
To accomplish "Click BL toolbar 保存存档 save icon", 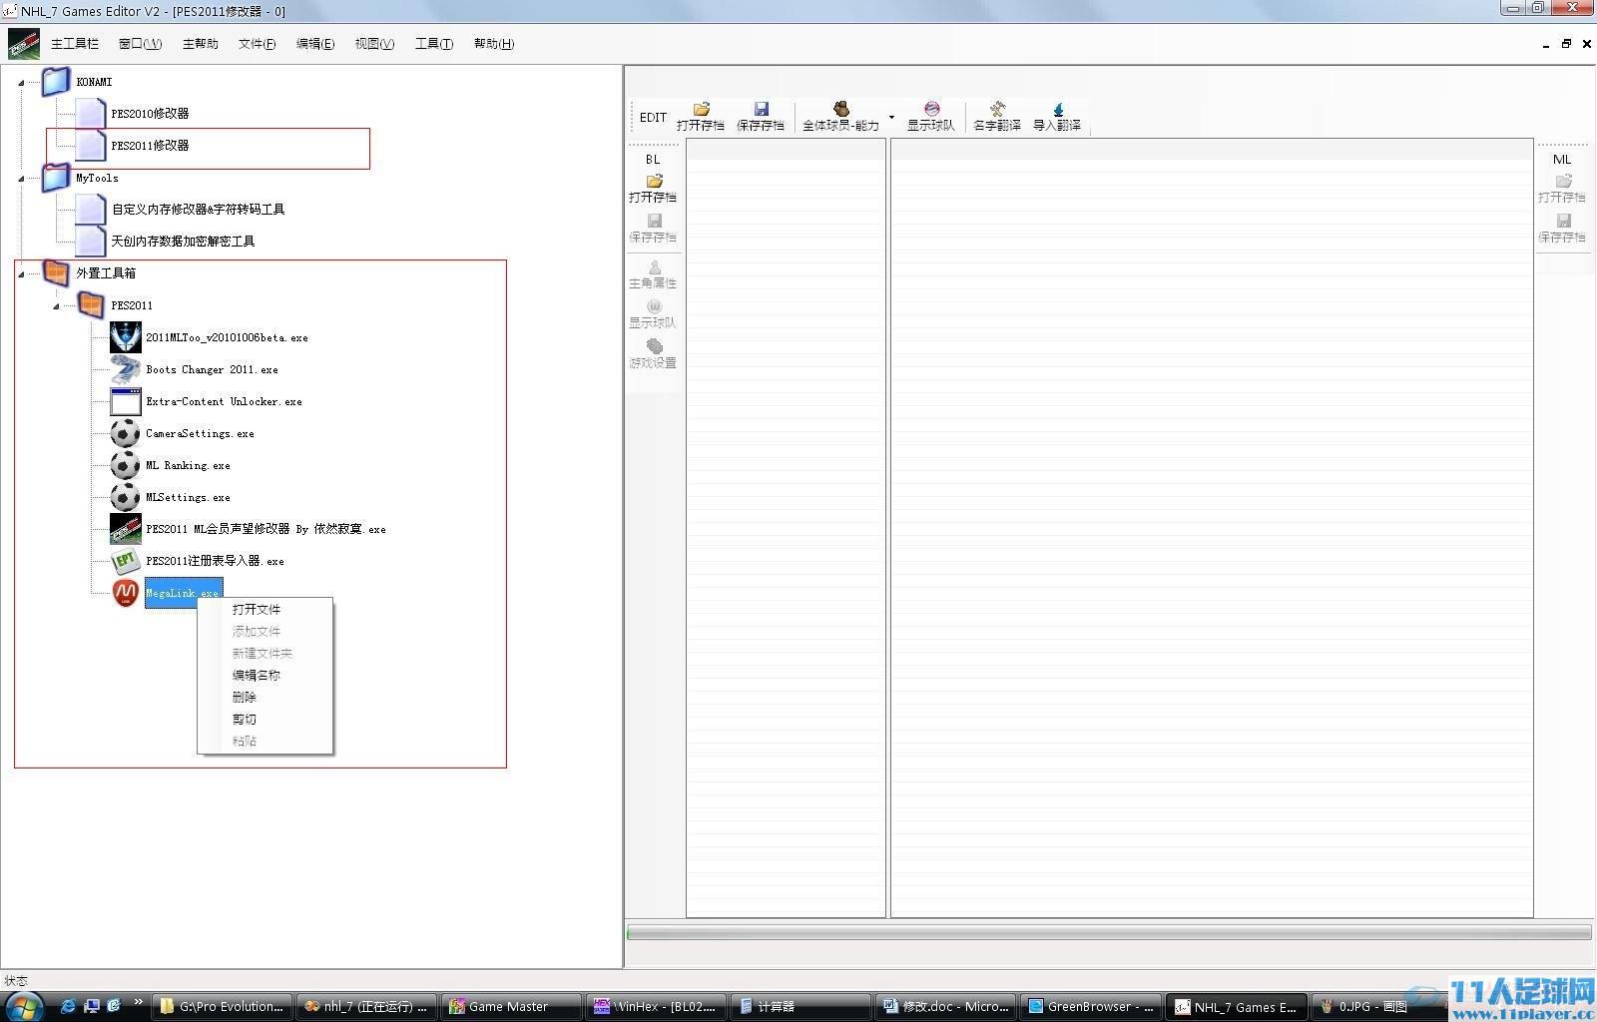I will pos(653,228).
